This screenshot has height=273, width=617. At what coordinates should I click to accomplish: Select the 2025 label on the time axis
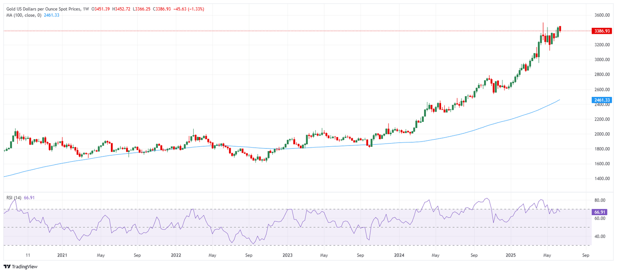(511, 255)
